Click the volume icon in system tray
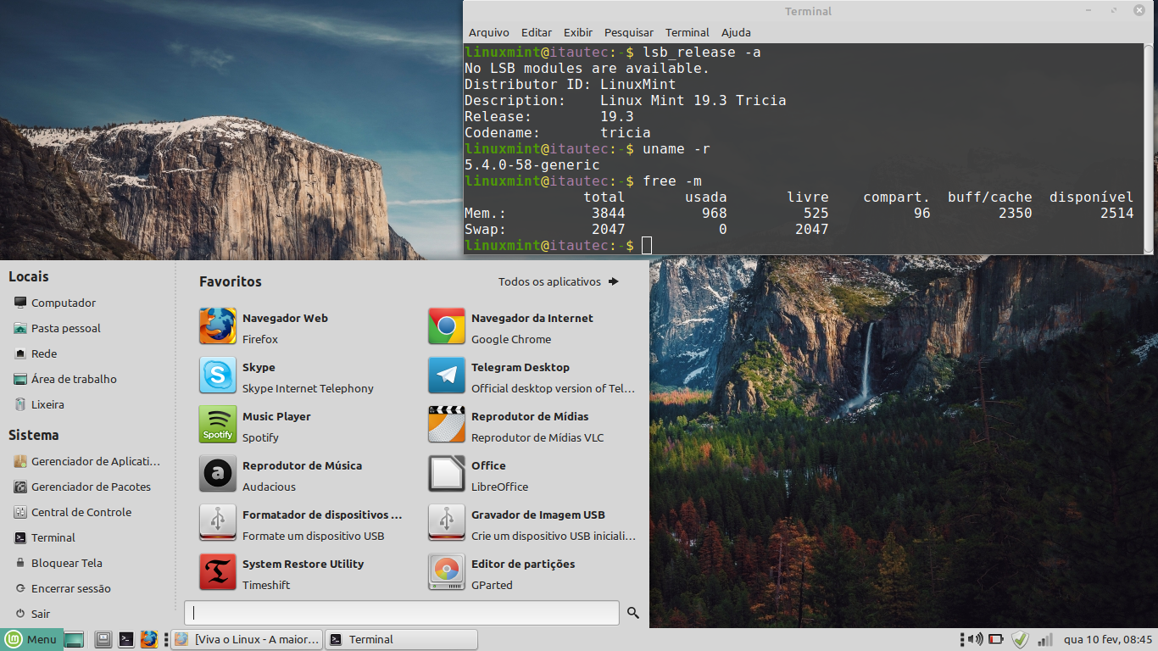 pos(976,639)
